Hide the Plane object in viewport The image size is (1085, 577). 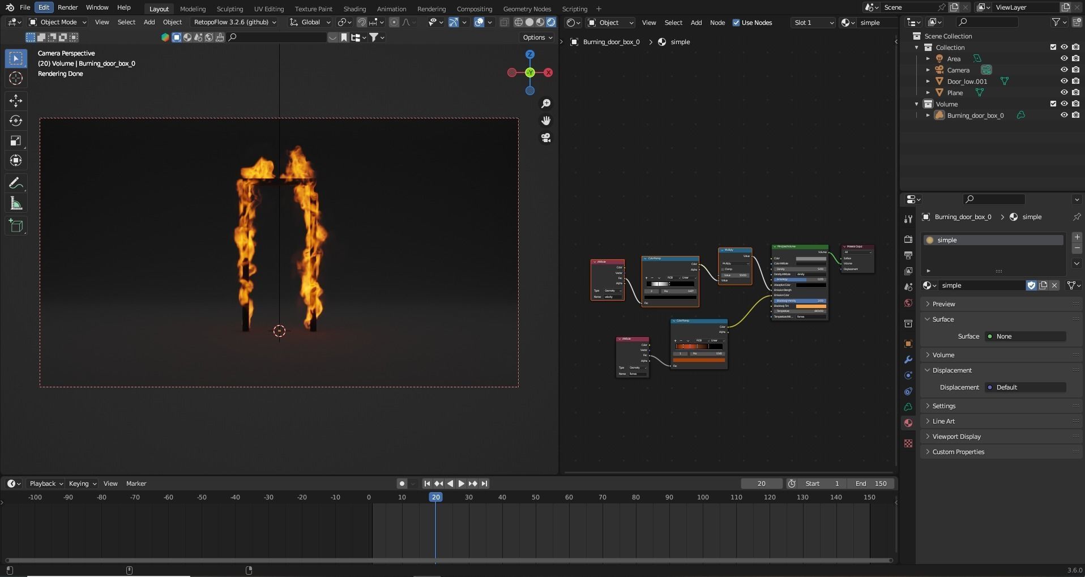coord(1064,92)
